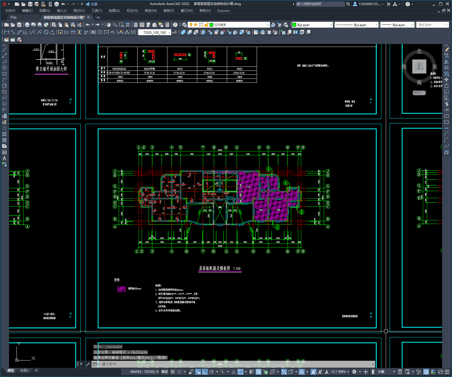The image size is (452, 377).
Task: Select the Pan hand tool
Action: [x=109, y=25]
